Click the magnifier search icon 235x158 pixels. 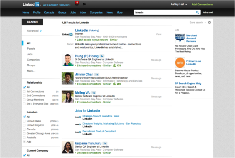click(198, 12)
